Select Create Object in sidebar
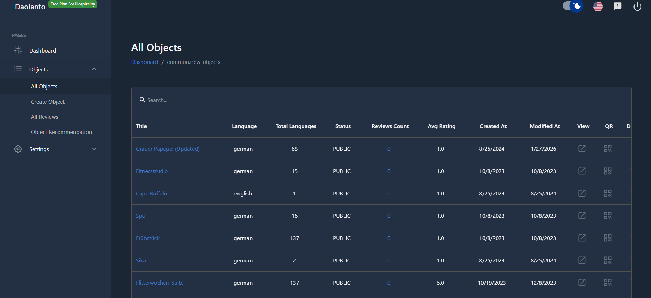This screenshot has width=651, height=298. point(48,102)
